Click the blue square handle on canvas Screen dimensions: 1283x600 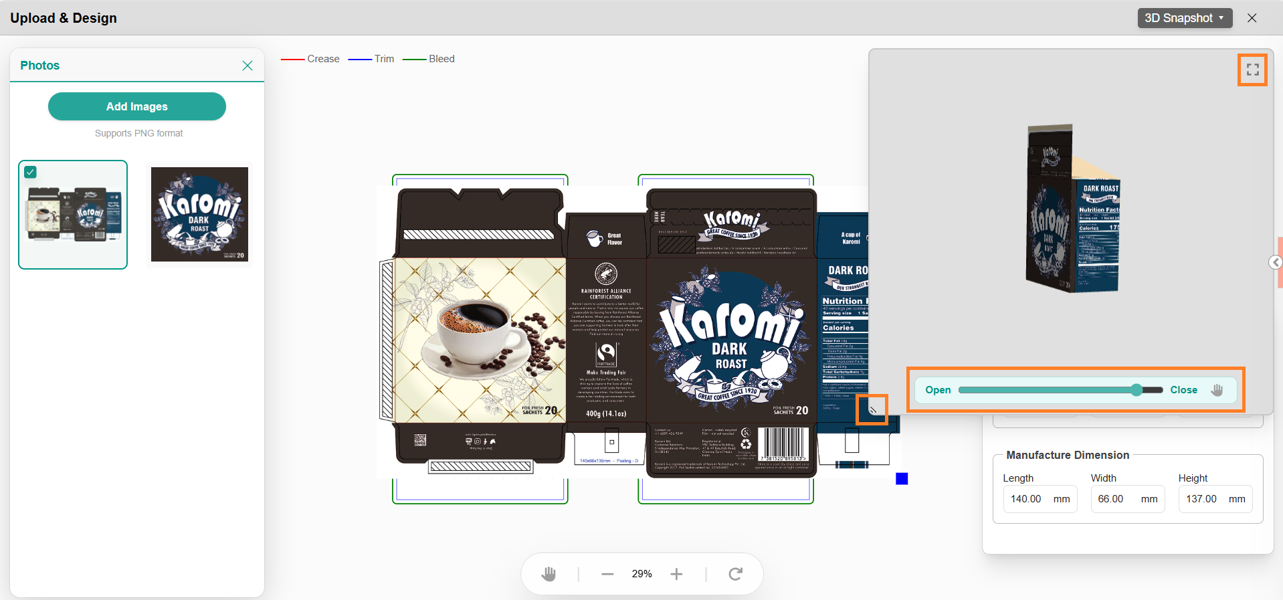[x=902, y=478]
